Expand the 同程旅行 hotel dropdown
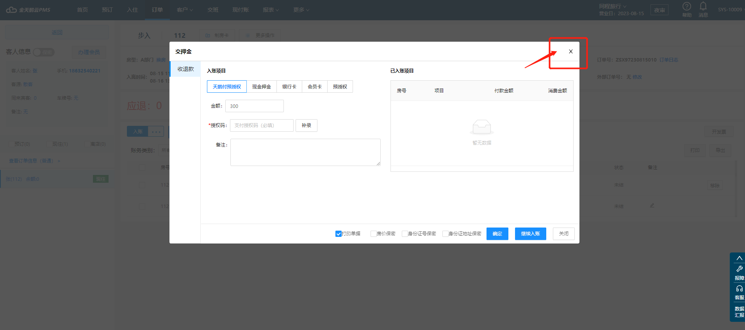Screen dimensions: 745x330 tap(613, 6)
